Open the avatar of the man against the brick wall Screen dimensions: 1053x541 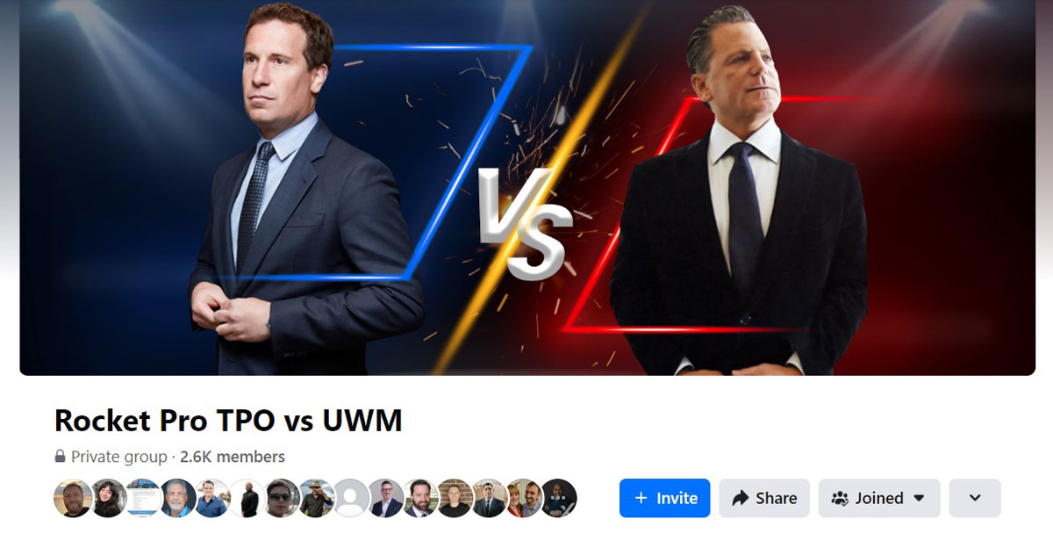click(x=455, y=498)
